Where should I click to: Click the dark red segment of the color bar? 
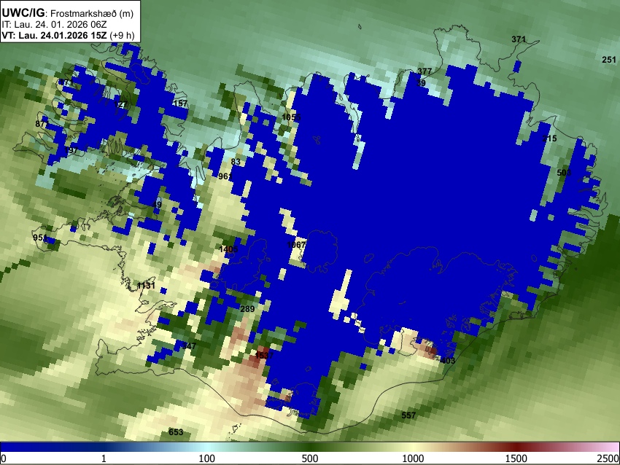[x=516, y=448]
